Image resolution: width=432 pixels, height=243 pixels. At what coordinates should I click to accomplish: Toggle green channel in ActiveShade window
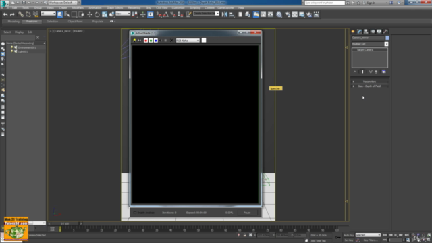[151, 40]
